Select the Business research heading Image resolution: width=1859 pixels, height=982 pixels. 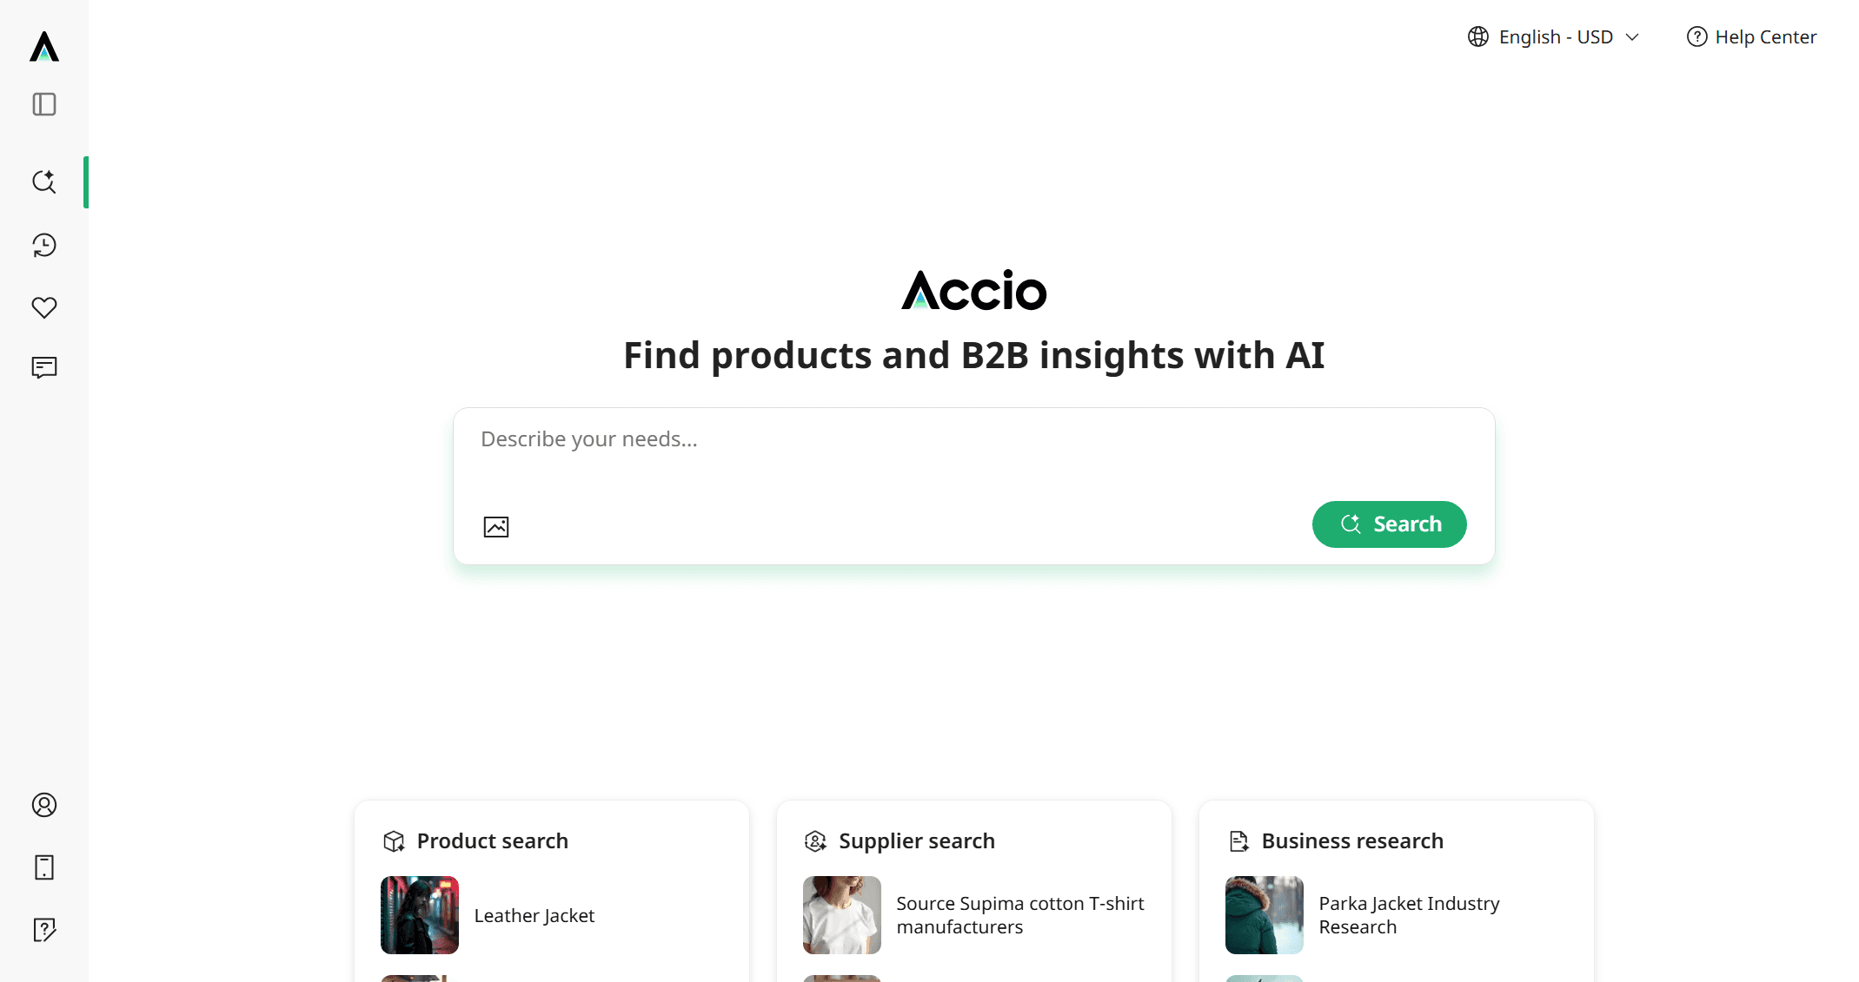click(1351, 841)
